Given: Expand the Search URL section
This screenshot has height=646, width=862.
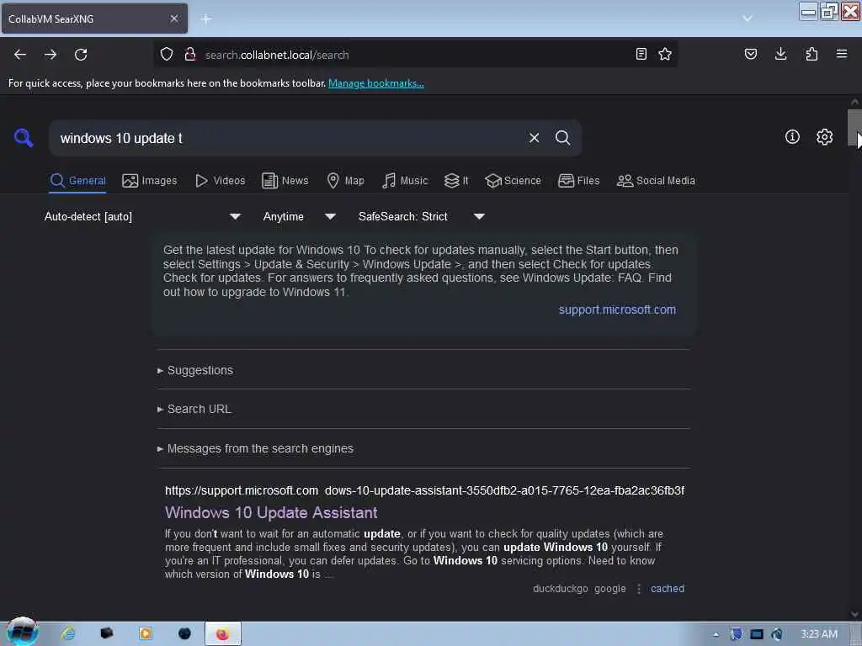Looking at the screenshot, I should 194,410.
